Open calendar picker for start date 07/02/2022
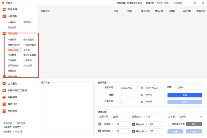 click(x=136, y=88)
